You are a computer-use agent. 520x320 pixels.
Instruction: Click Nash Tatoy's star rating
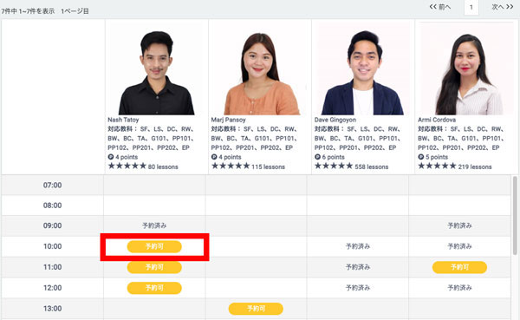(127, 166)
